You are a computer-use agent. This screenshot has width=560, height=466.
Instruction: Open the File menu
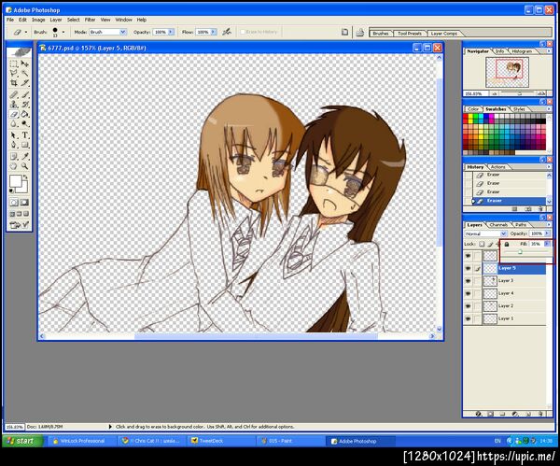[x=10, y=20]
